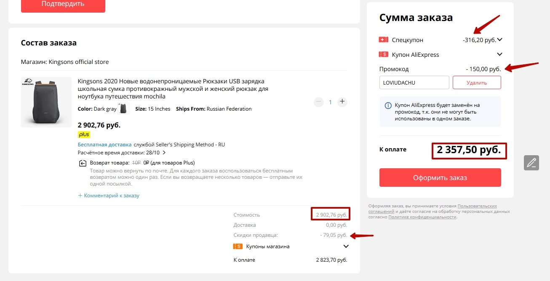Image resolution: width=550 pixels, height=281 pixels.
Task: Click the Купон AliExpress coupon icon
Action: coord(383,55)
